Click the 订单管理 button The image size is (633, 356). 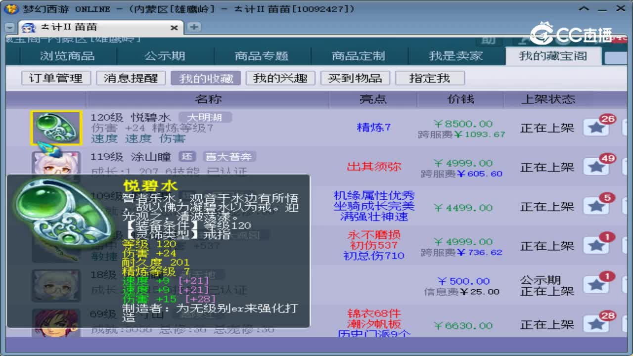tap(56, 78)
